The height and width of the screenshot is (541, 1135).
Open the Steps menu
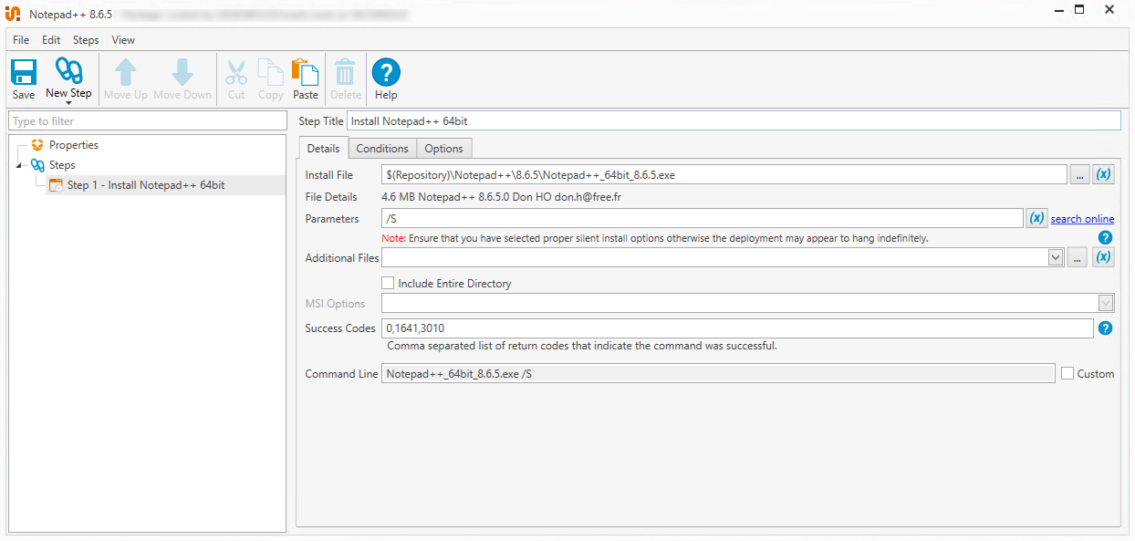[86, 40]
